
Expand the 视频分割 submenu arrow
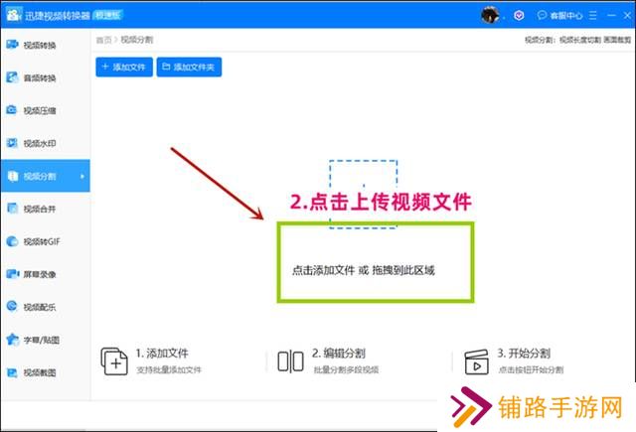point(82,177)
